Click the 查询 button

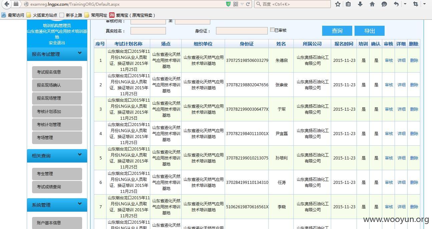click(337, 31)
